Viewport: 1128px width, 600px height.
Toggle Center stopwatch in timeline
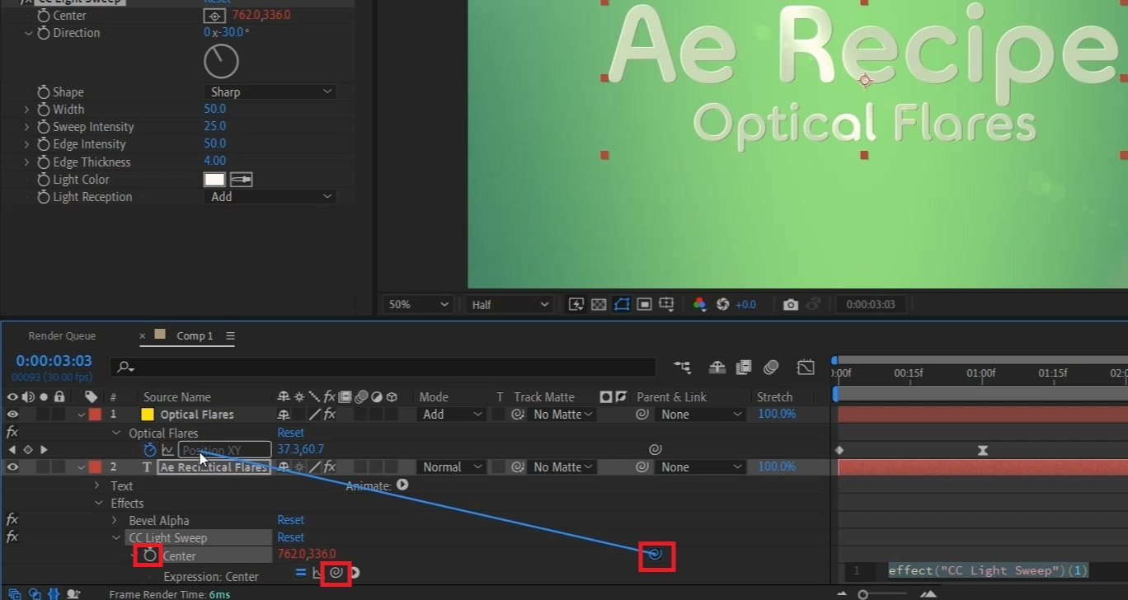coord(149,555)
